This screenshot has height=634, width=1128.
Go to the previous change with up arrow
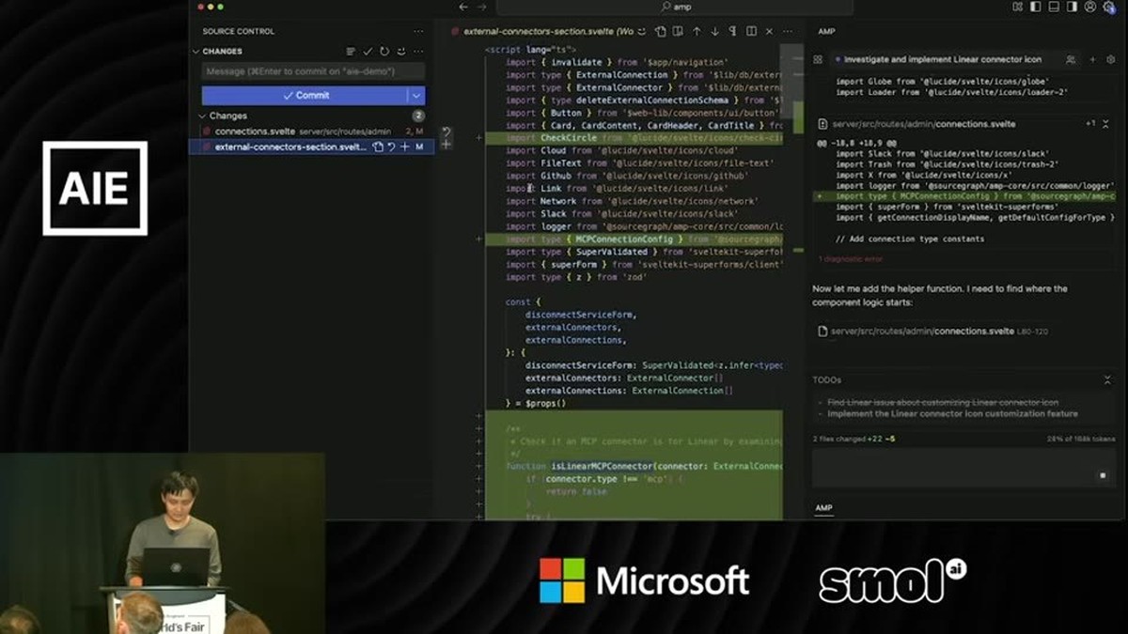697,31
